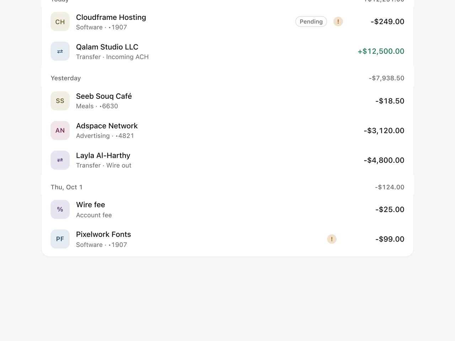Click the transfer arrows icon beside Layla Al-Harthy

click(x=60, y=160)
